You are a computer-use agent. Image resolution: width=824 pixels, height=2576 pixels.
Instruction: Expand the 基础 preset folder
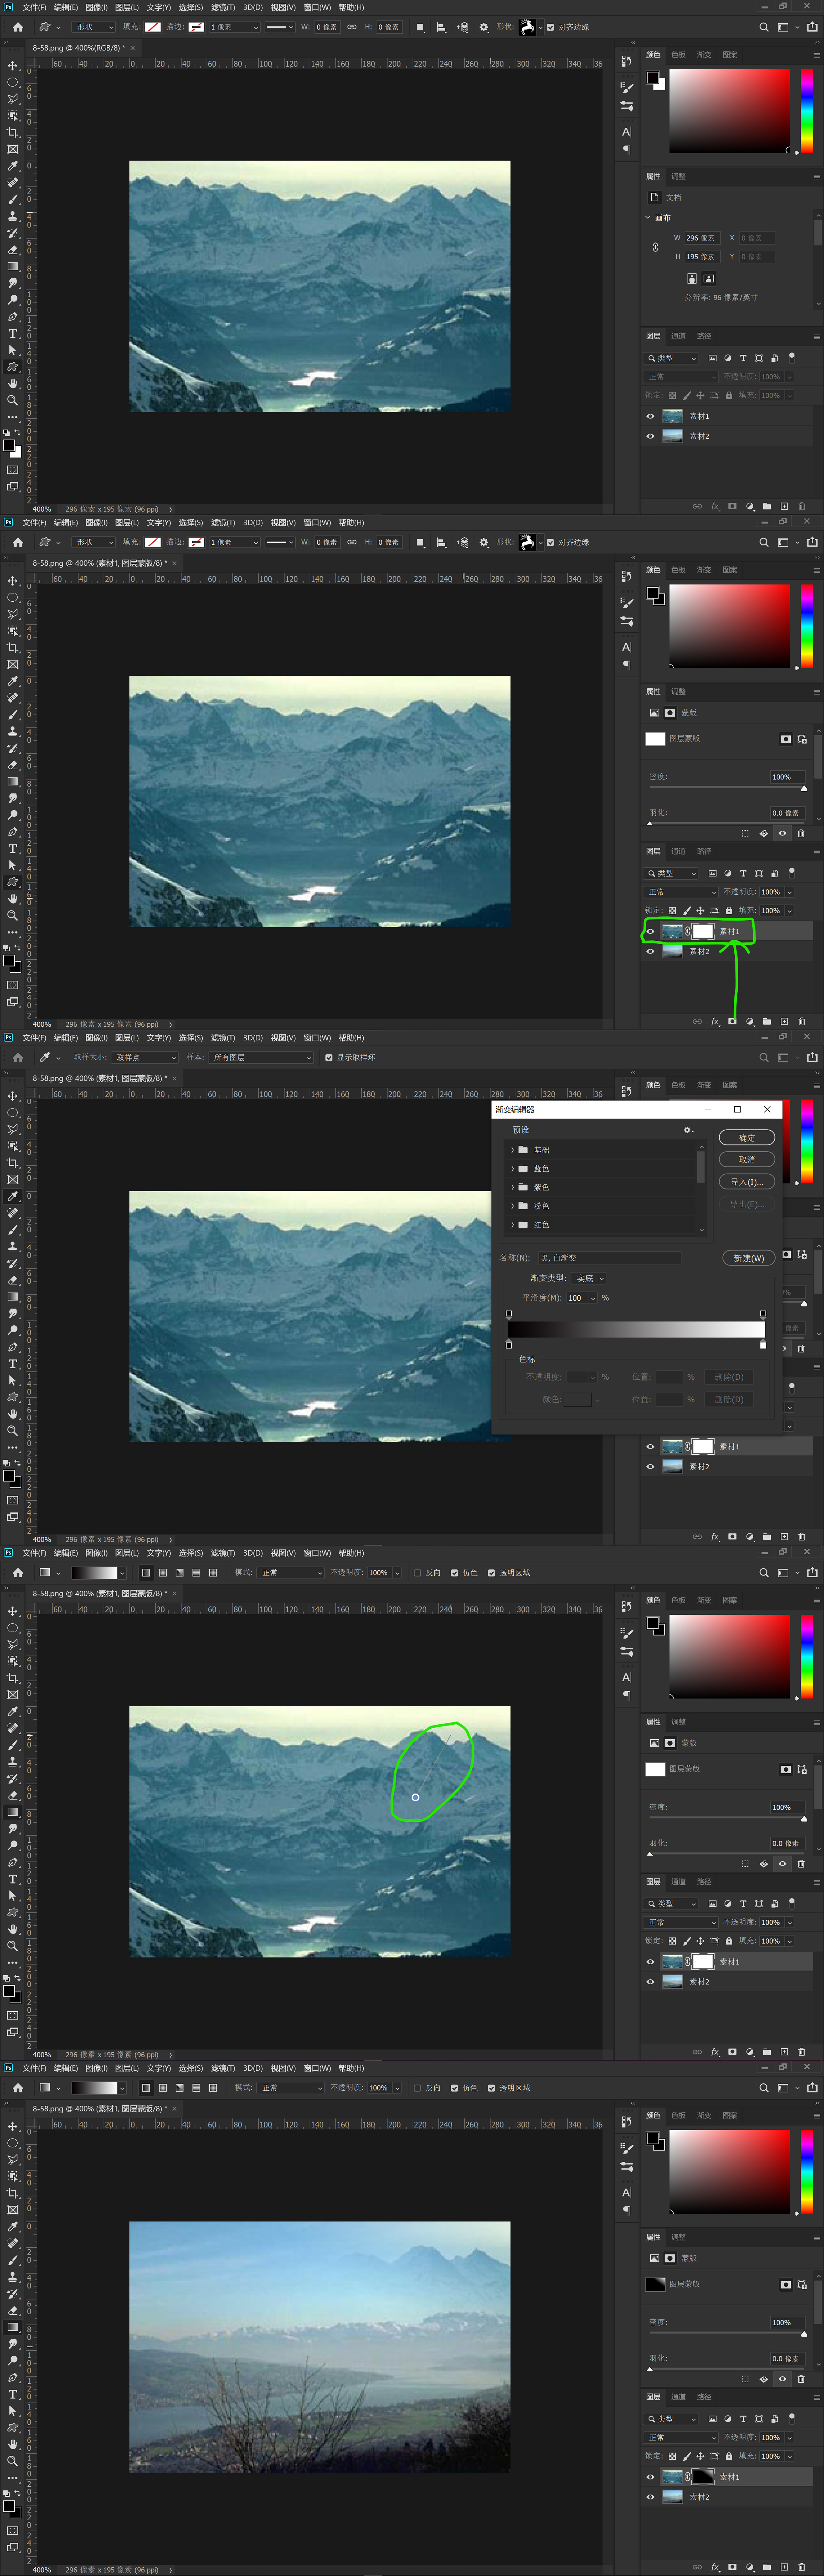pos(513,1150)
